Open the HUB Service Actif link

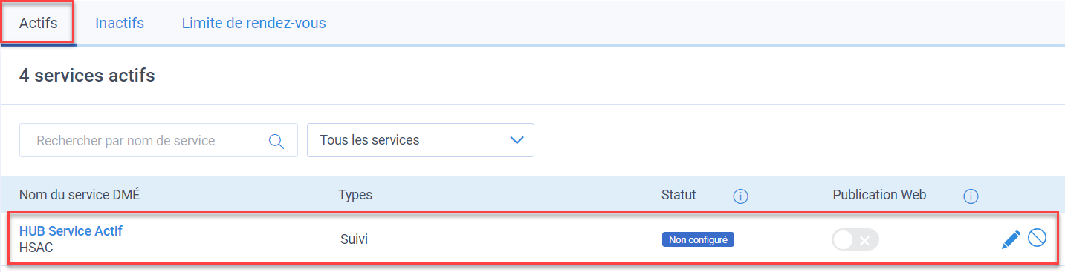(71, 231)
